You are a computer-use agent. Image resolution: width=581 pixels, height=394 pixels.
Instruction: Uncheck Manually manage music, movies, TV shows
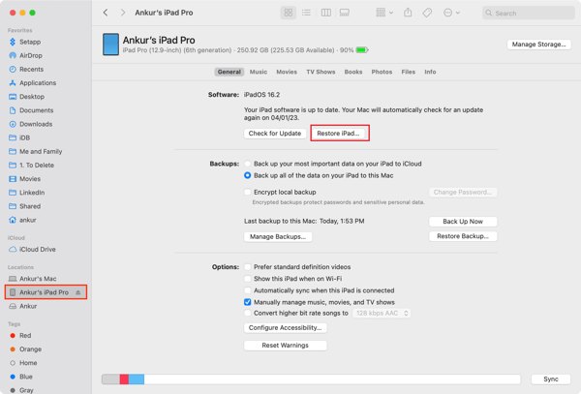[x=248, y=302]
